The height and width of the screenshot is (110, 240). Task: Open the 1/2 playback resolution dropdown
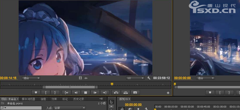click(x=135, y=78)
